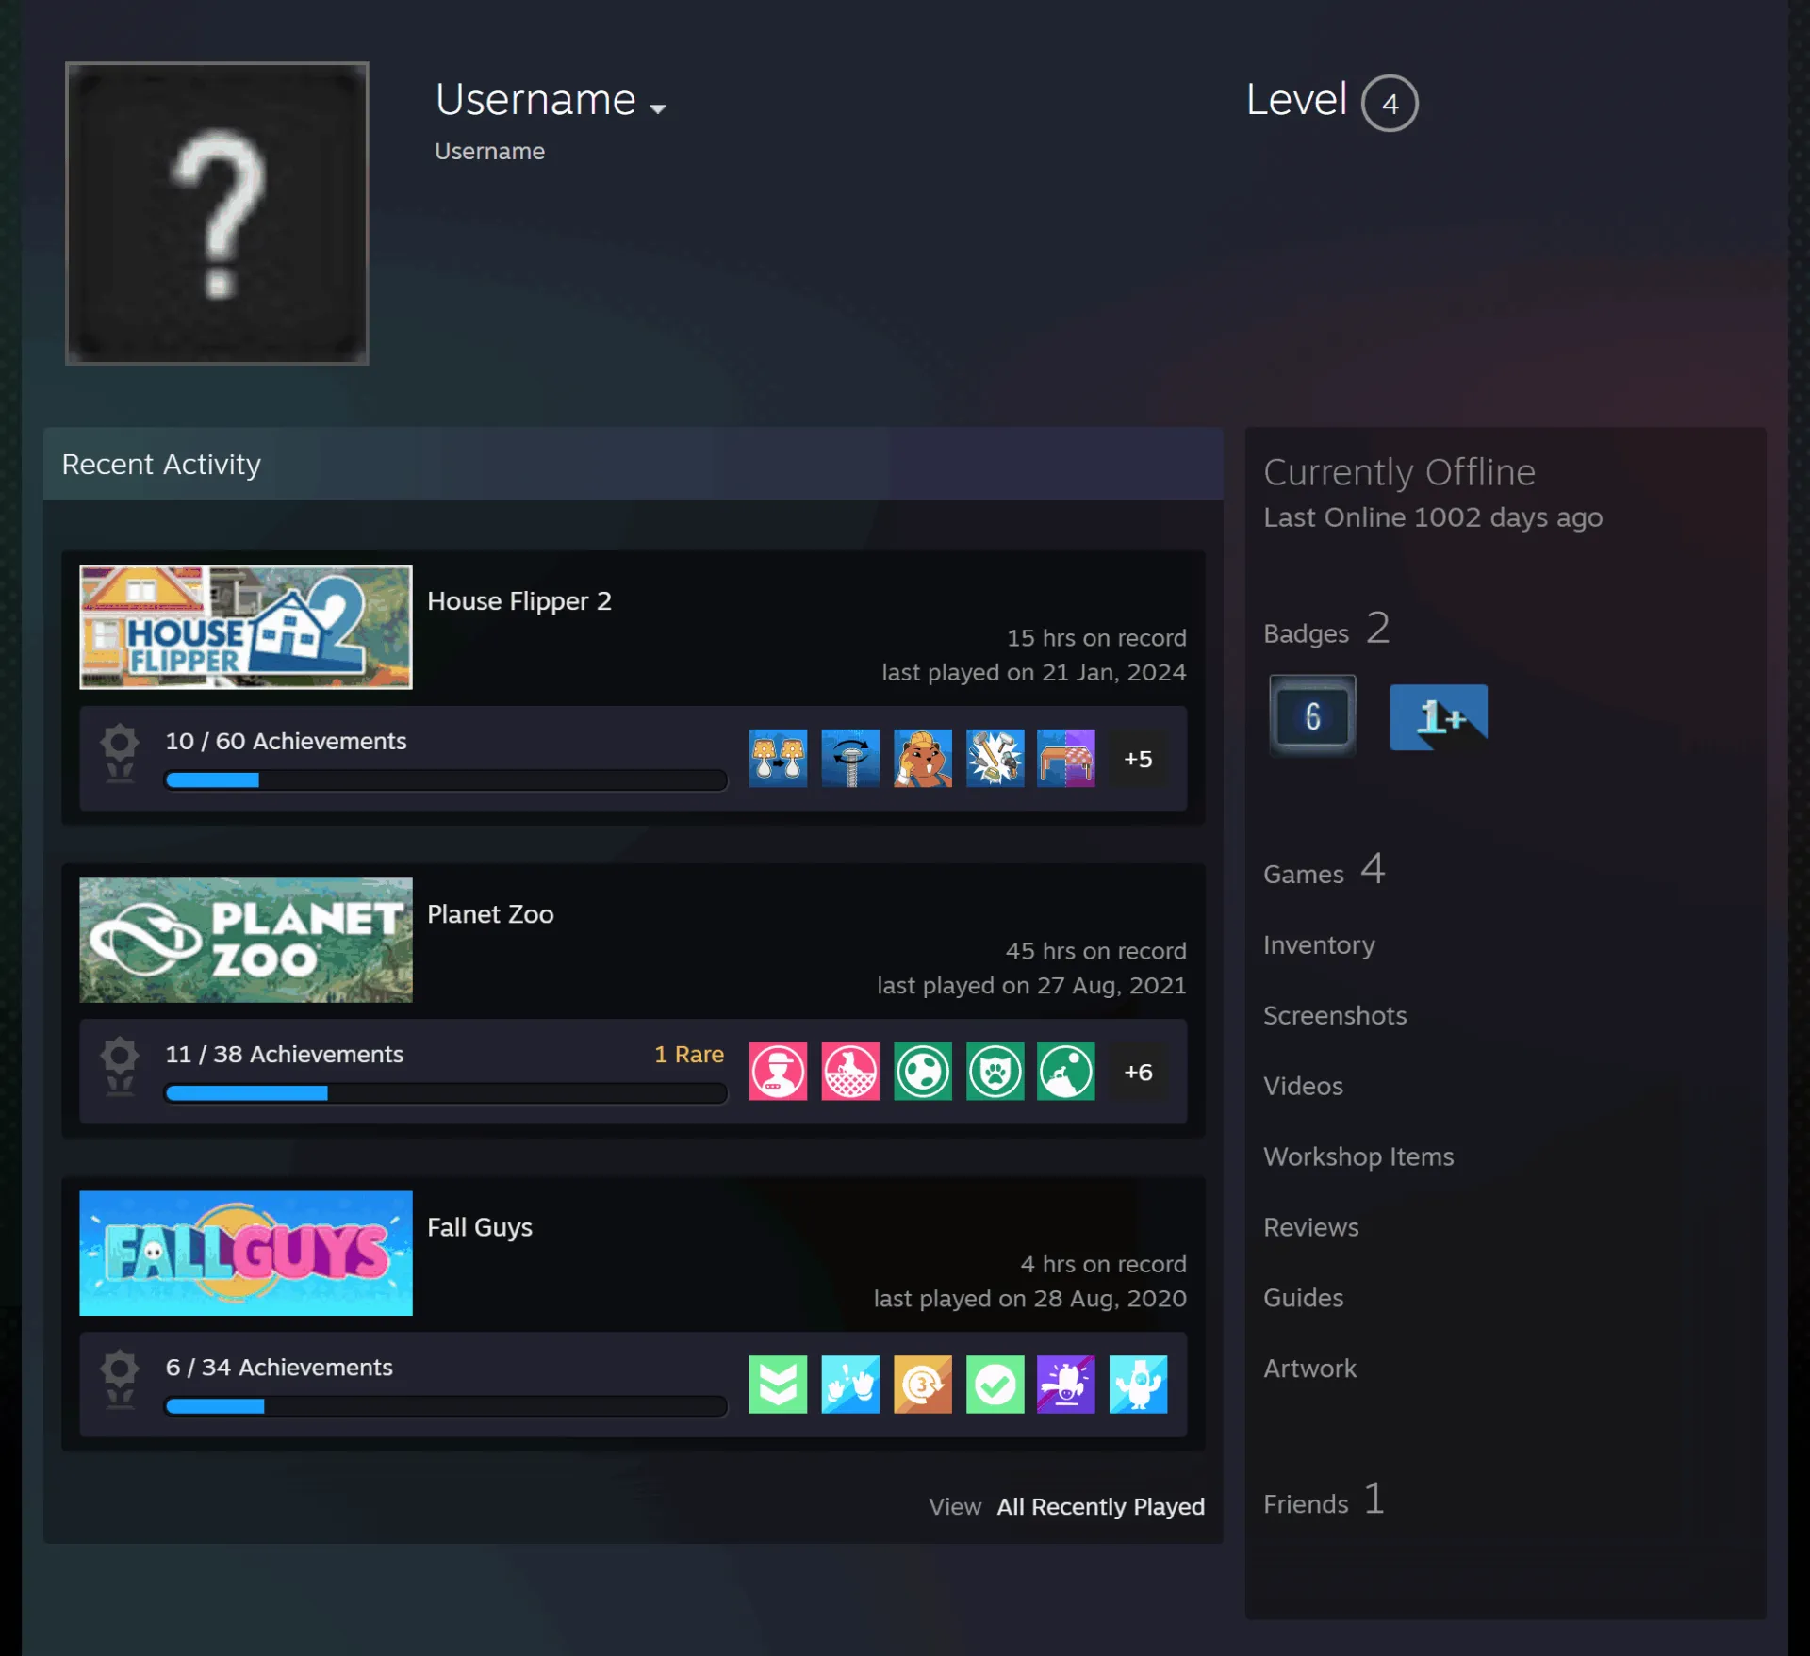Open the Friends list link
This screenshot has height=1656, width=1810.
tap(1324, 1500)
